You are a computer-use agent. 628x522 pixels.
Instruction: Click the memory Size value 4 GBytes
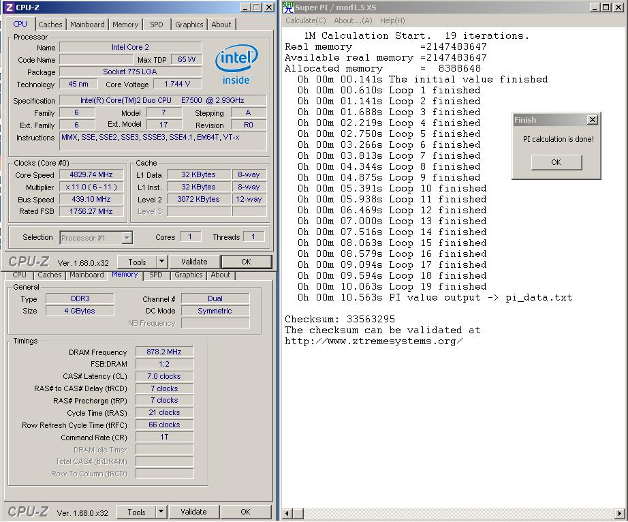(x=80, y=311)
